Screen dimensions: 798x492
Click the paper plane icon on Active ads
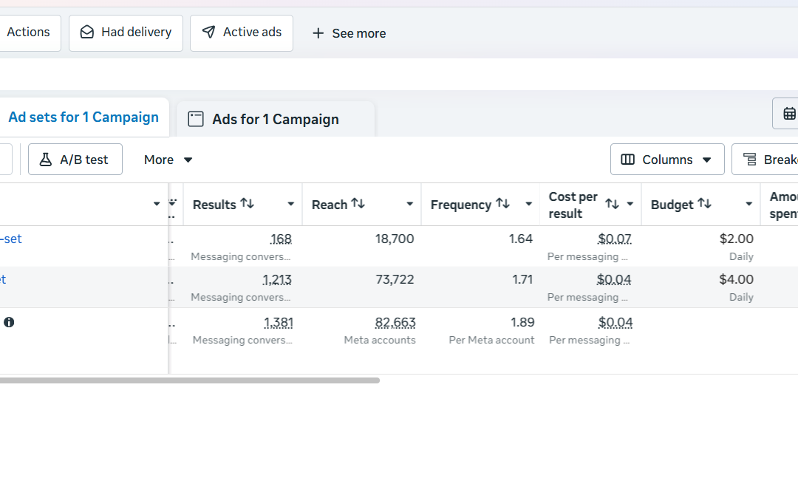[208, 33]
